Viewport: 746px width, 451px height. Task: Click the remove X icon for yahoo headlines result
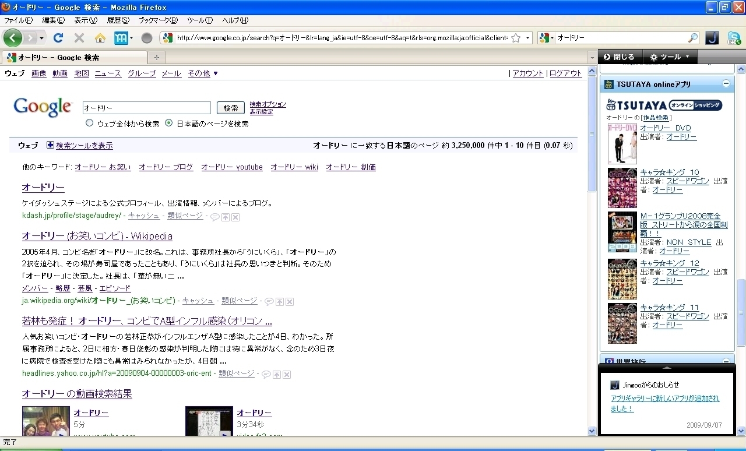[287, 374]
